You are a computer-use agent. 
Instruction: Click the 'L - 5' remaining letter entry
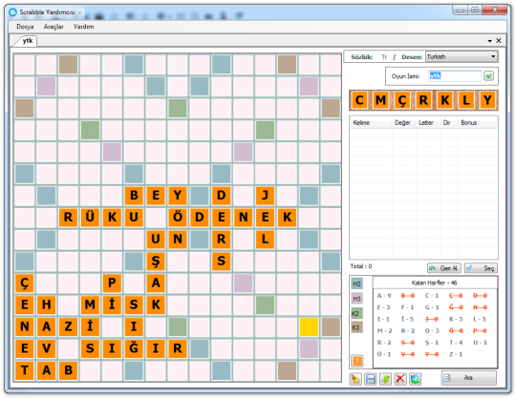click(x=480, y=319)
